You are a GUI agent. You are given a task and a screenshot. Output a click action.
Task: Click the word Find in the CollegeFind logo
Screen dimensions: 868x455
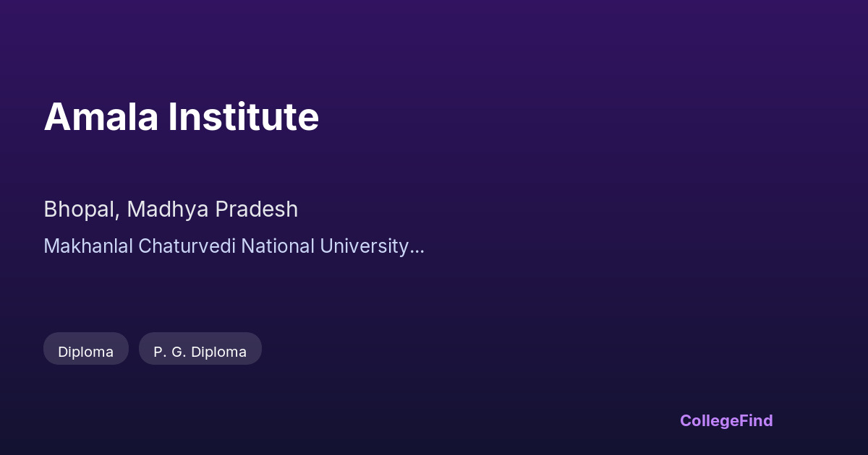(757, 420)
